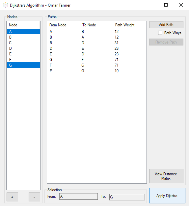The height and width of the screenshot is (206, 189).
Task: Select node G in the Nodes list
Action: [x=23, y=65]
